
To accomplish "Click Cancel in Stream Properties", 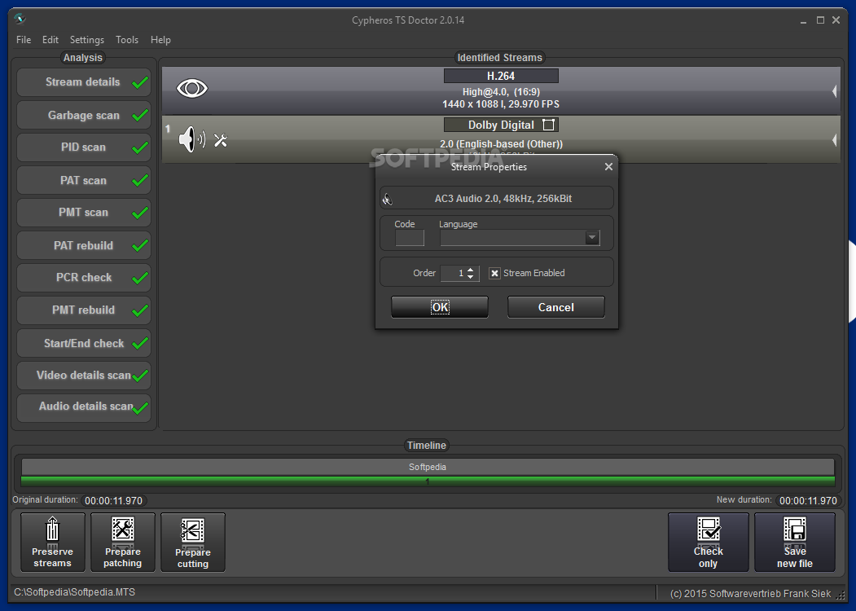I will 555,307.
